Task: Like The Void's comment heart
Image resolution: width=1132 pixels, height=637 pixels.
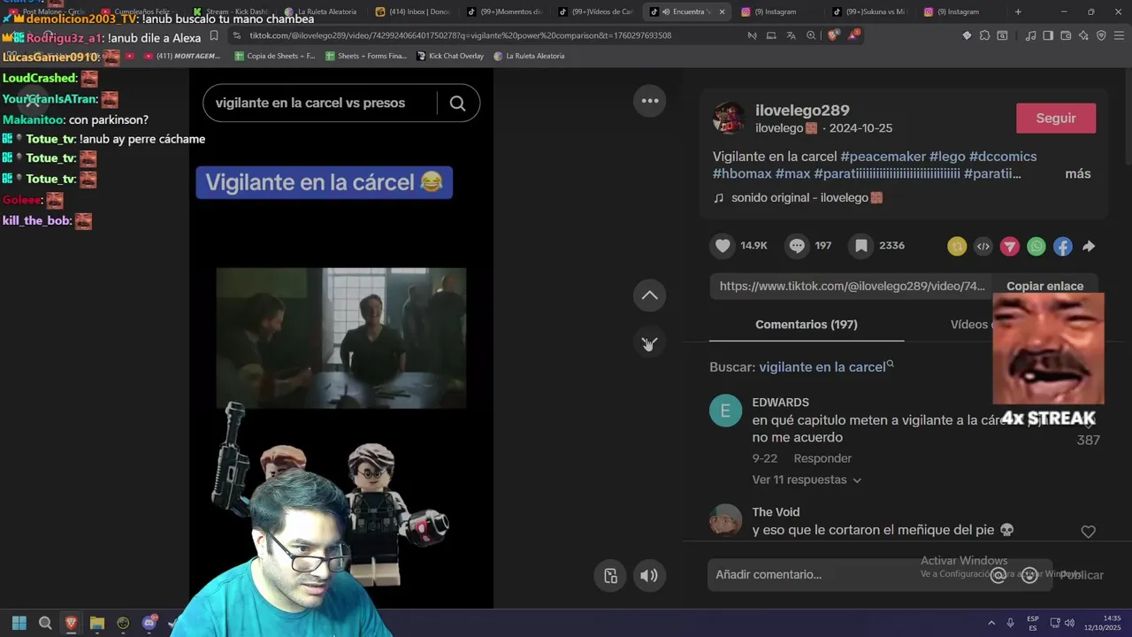Action: coord(1089,532)
